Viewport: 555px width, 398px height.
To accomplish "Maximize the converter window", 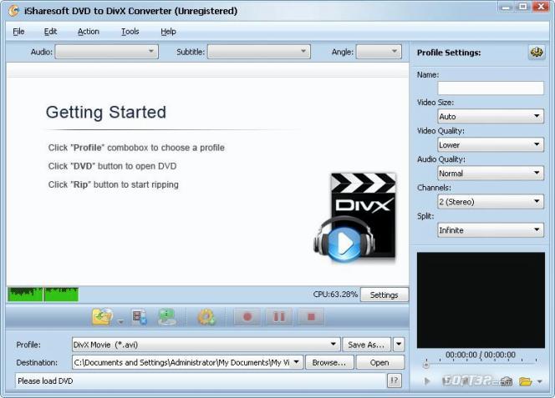I will (x=523, y=7).
